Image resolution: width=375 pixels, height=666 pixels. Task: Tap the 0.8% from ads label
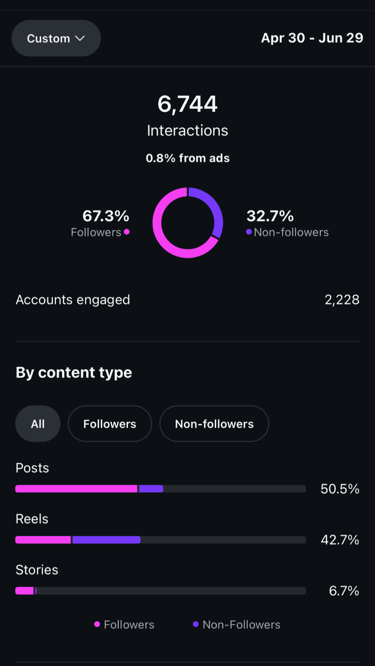point(187,158)
